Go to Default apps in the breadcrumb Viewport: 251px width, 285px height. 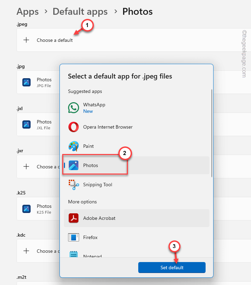pos(80,12)
